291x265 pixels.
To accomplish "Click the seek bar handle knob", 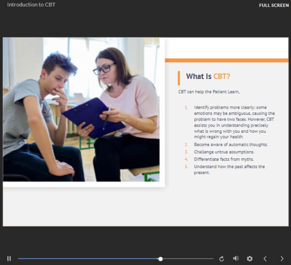I will click(161, 259).
